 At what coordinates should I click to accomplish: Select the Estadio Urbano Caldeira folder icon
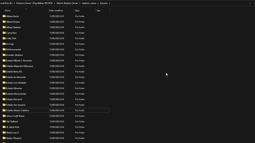click(x=4, y=110)
